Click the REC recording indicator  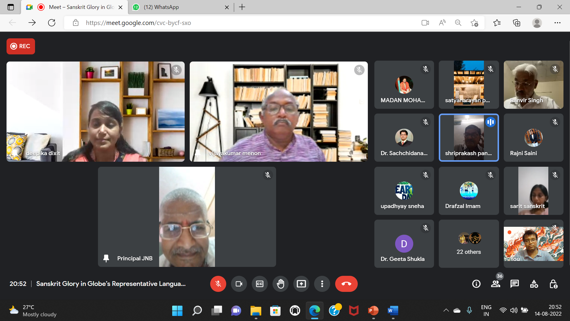(20, 46)
